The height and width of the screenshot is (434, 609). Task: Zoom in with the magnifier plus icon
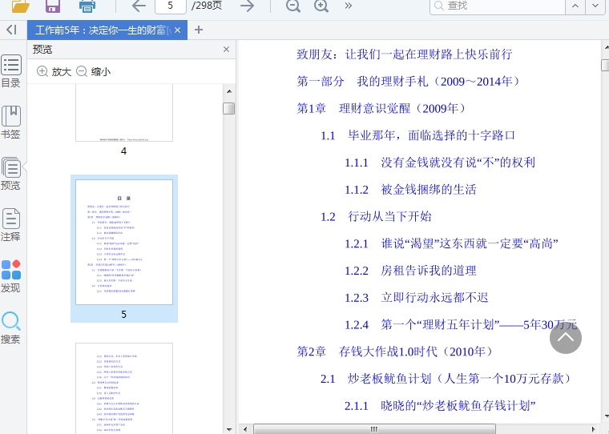[x=321, y=6]
